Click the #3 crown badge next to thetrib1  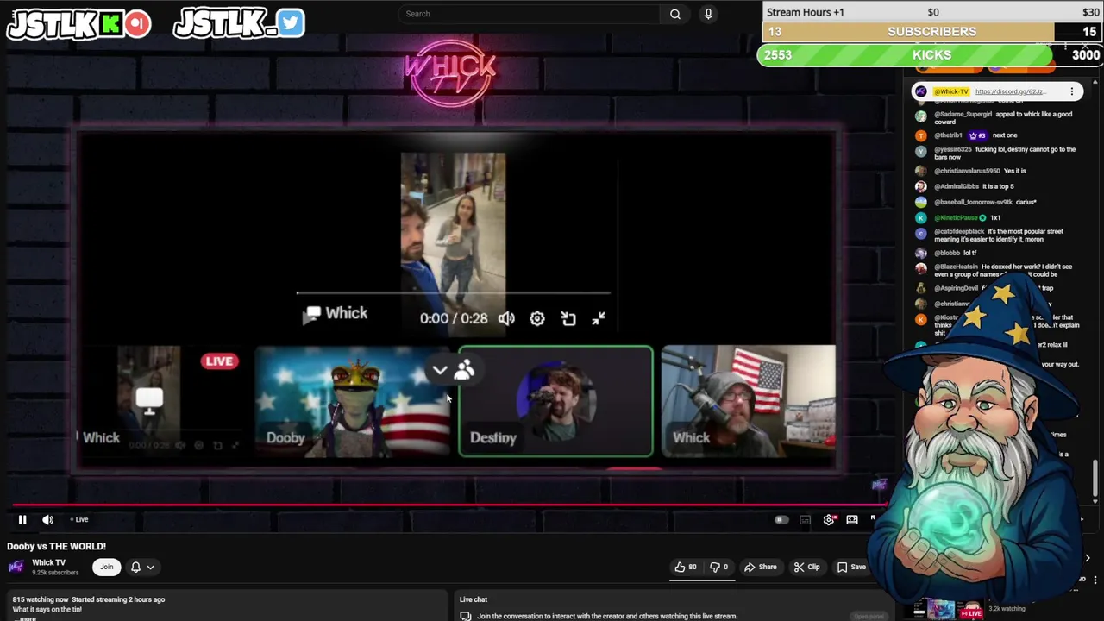point(977,135)
